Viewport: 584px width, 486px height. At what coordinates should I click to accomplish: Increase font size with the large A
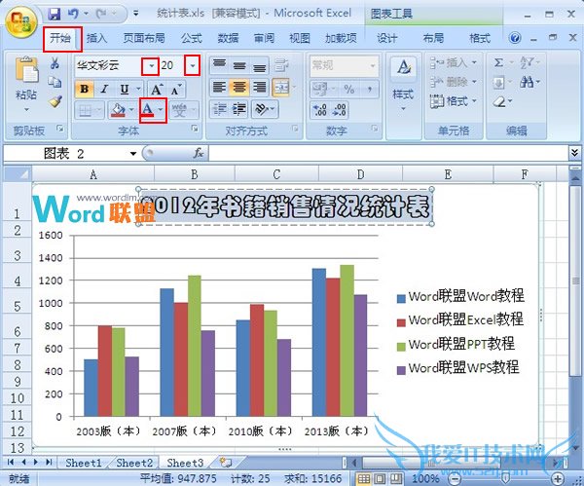(x=157, y=89)
